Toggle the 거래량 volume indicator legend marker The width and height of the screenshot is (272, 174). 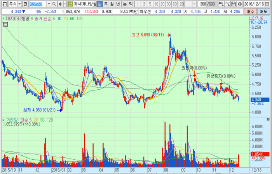tap(4, 120)
